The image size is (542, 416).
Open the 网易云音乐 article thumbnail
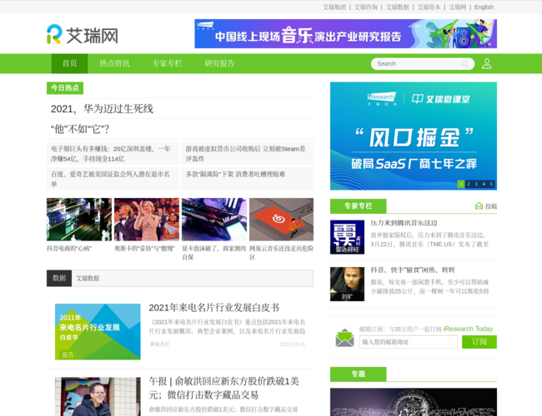tap(281, 220)
